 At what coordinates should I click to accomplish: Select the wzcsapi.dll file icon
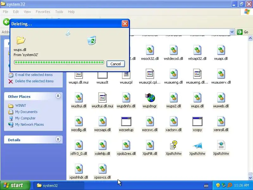102,121
